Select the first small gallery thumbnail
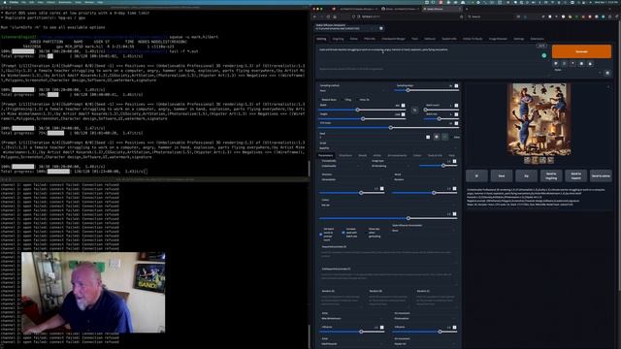621x349 pixels. click(x=527, y=160)
